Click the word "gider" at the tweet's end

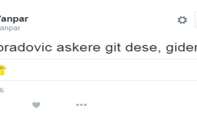pos(181,48)
